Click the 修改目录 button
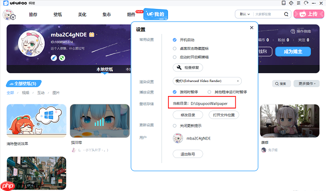Viewport: 326px width, 191px height. coord(188,115)
